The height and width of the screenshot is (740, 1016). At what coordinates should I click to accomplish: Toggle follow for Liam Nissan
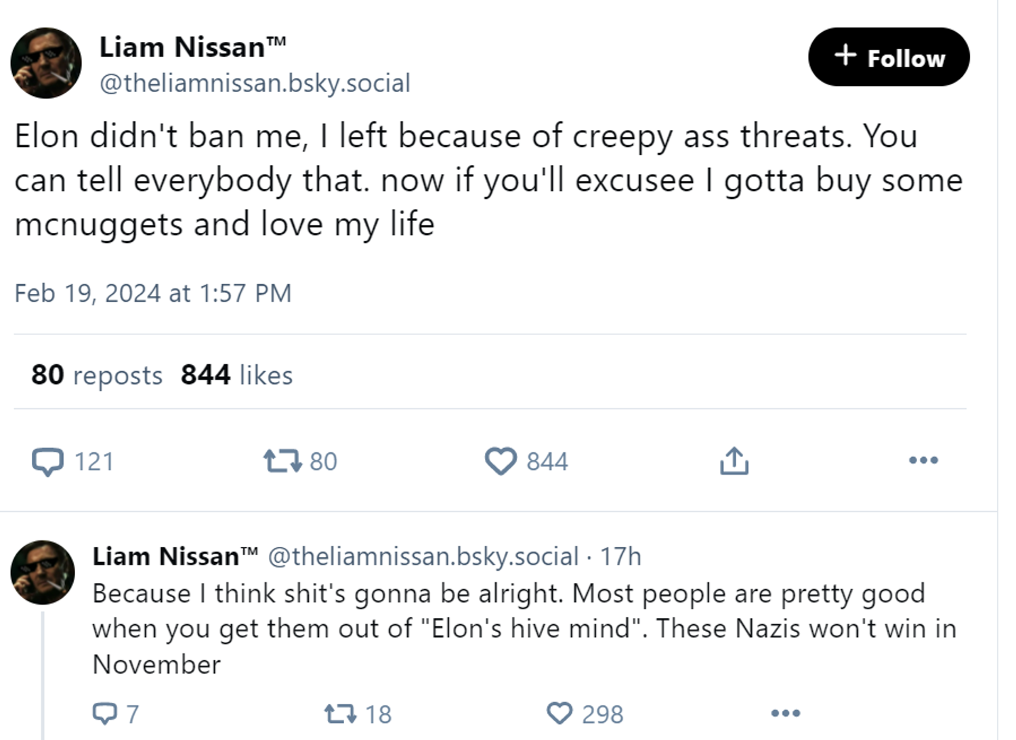click(889, 57)
